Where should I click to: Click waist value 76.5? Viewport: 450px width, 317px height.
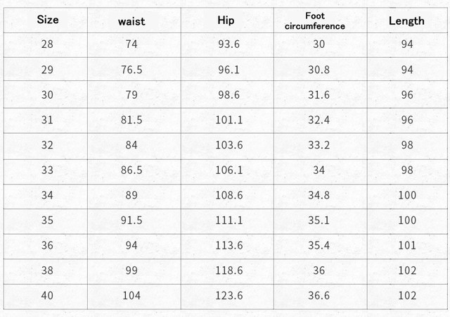point(131,70)
